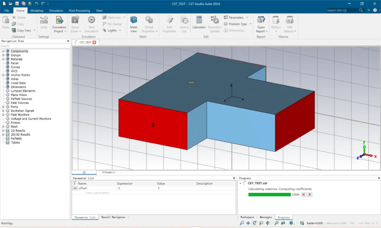Switch to the Modeling ribbon tab
The height and width of the screenshot is (228, 381).
(x=37, y=11)
